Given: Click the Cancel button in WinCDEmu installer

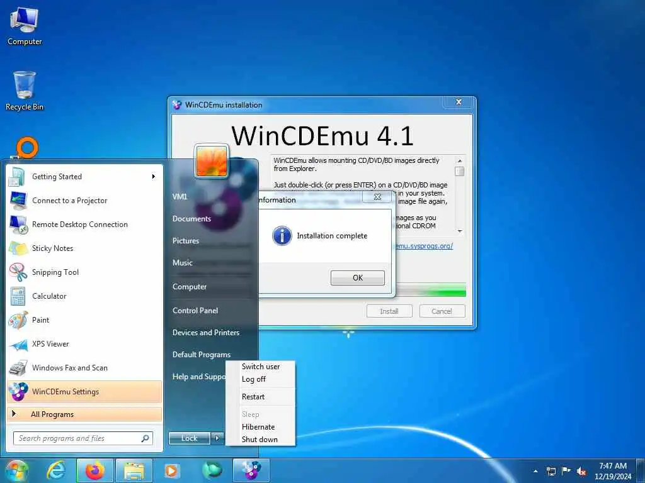Looking at the screenshot, I should tap(442, 311).
